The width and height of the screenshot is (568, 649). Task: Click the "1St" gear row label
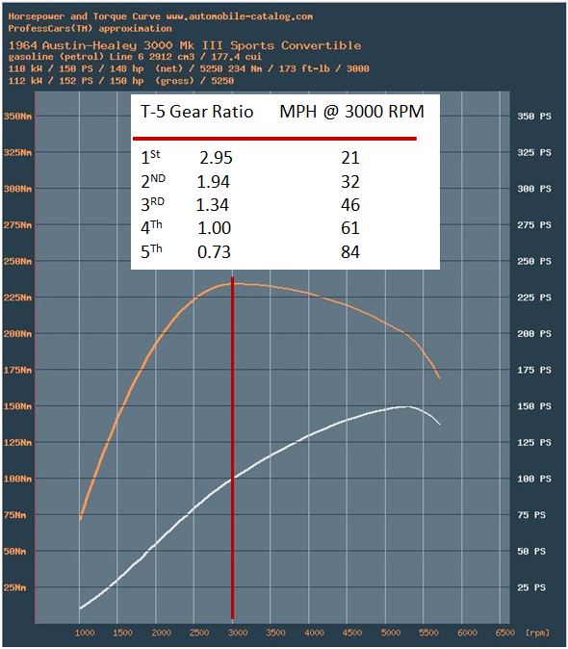(150, 157)
